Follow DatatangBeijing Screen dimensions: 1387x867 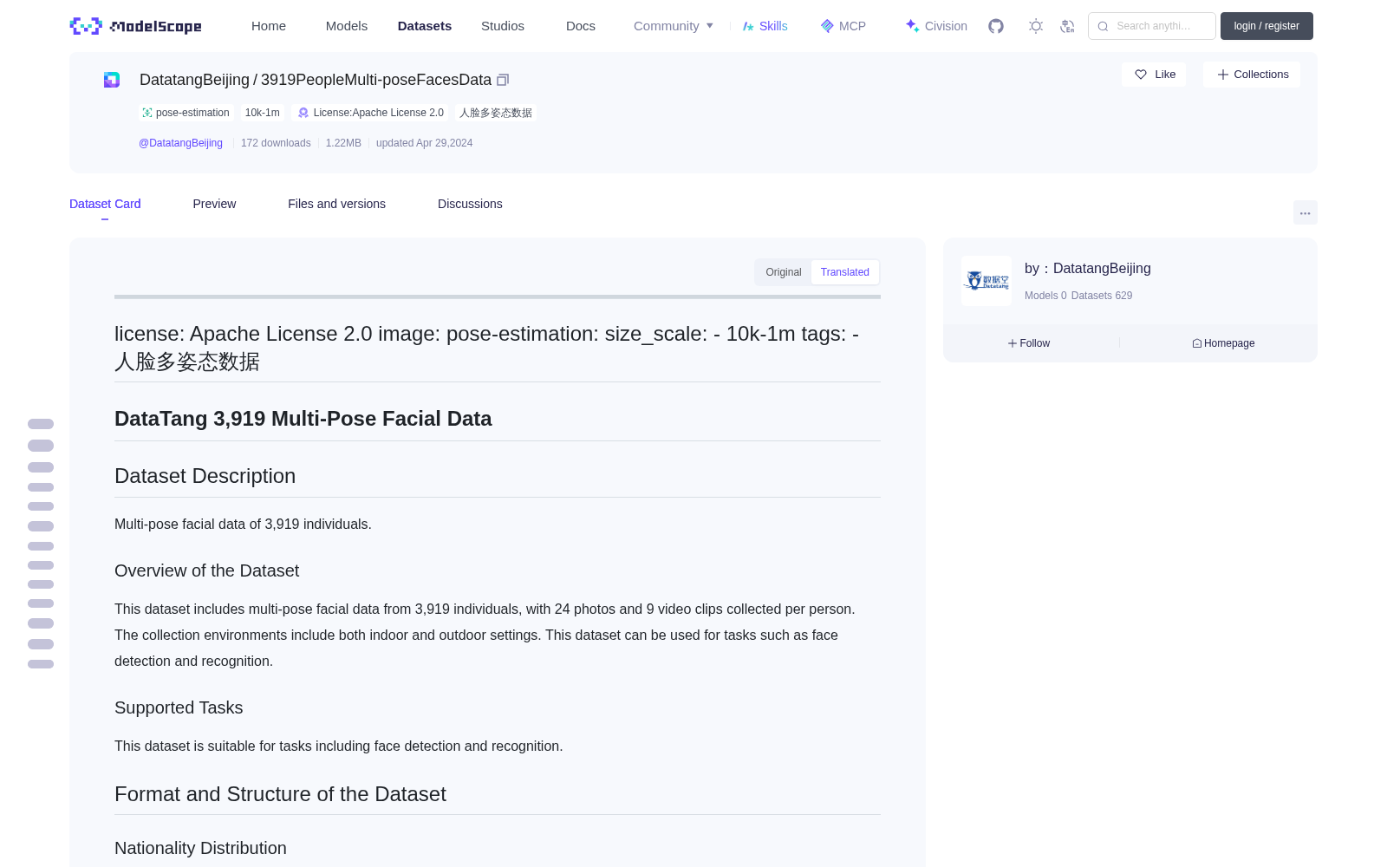coord(1029,343)
